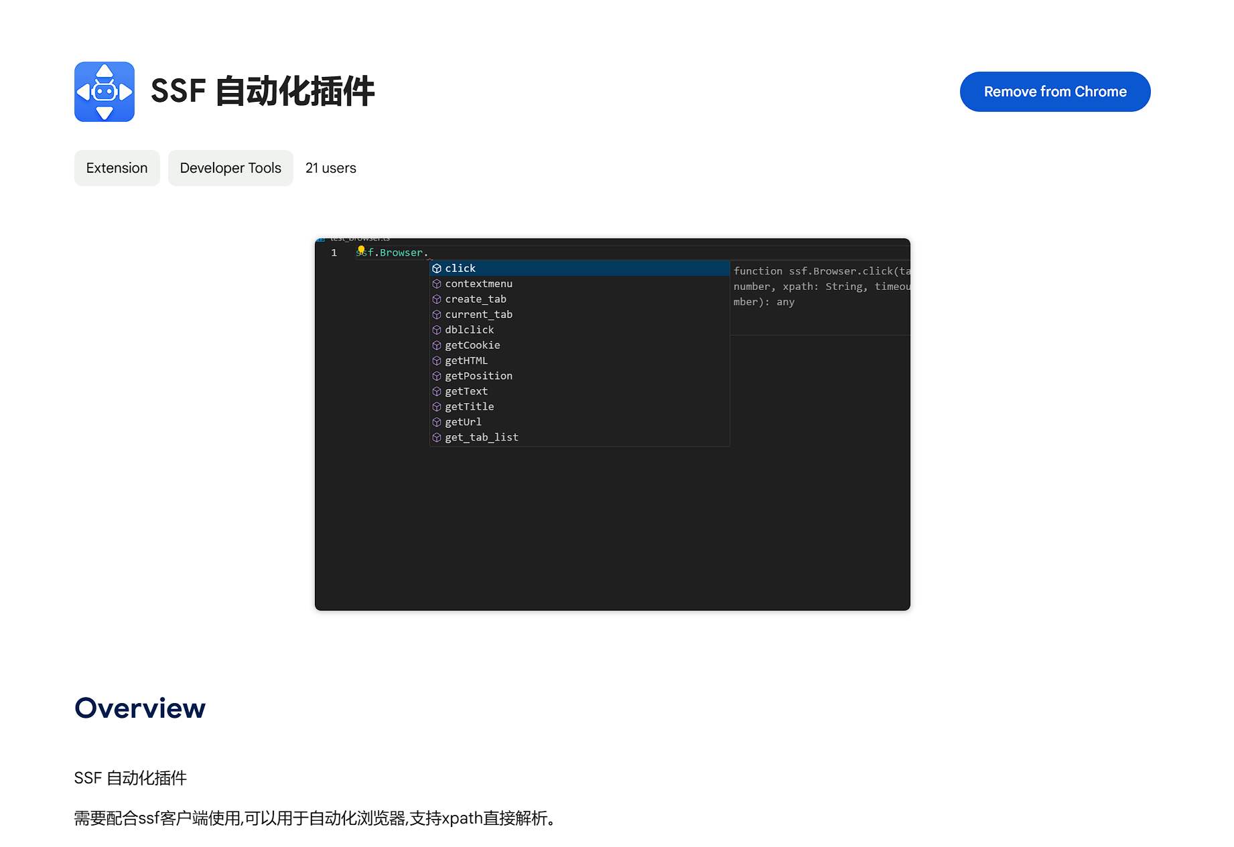Click the SSF extension robot logo icon
Image resolution: width=1234 pixels, height=847 pixels.
105,92
